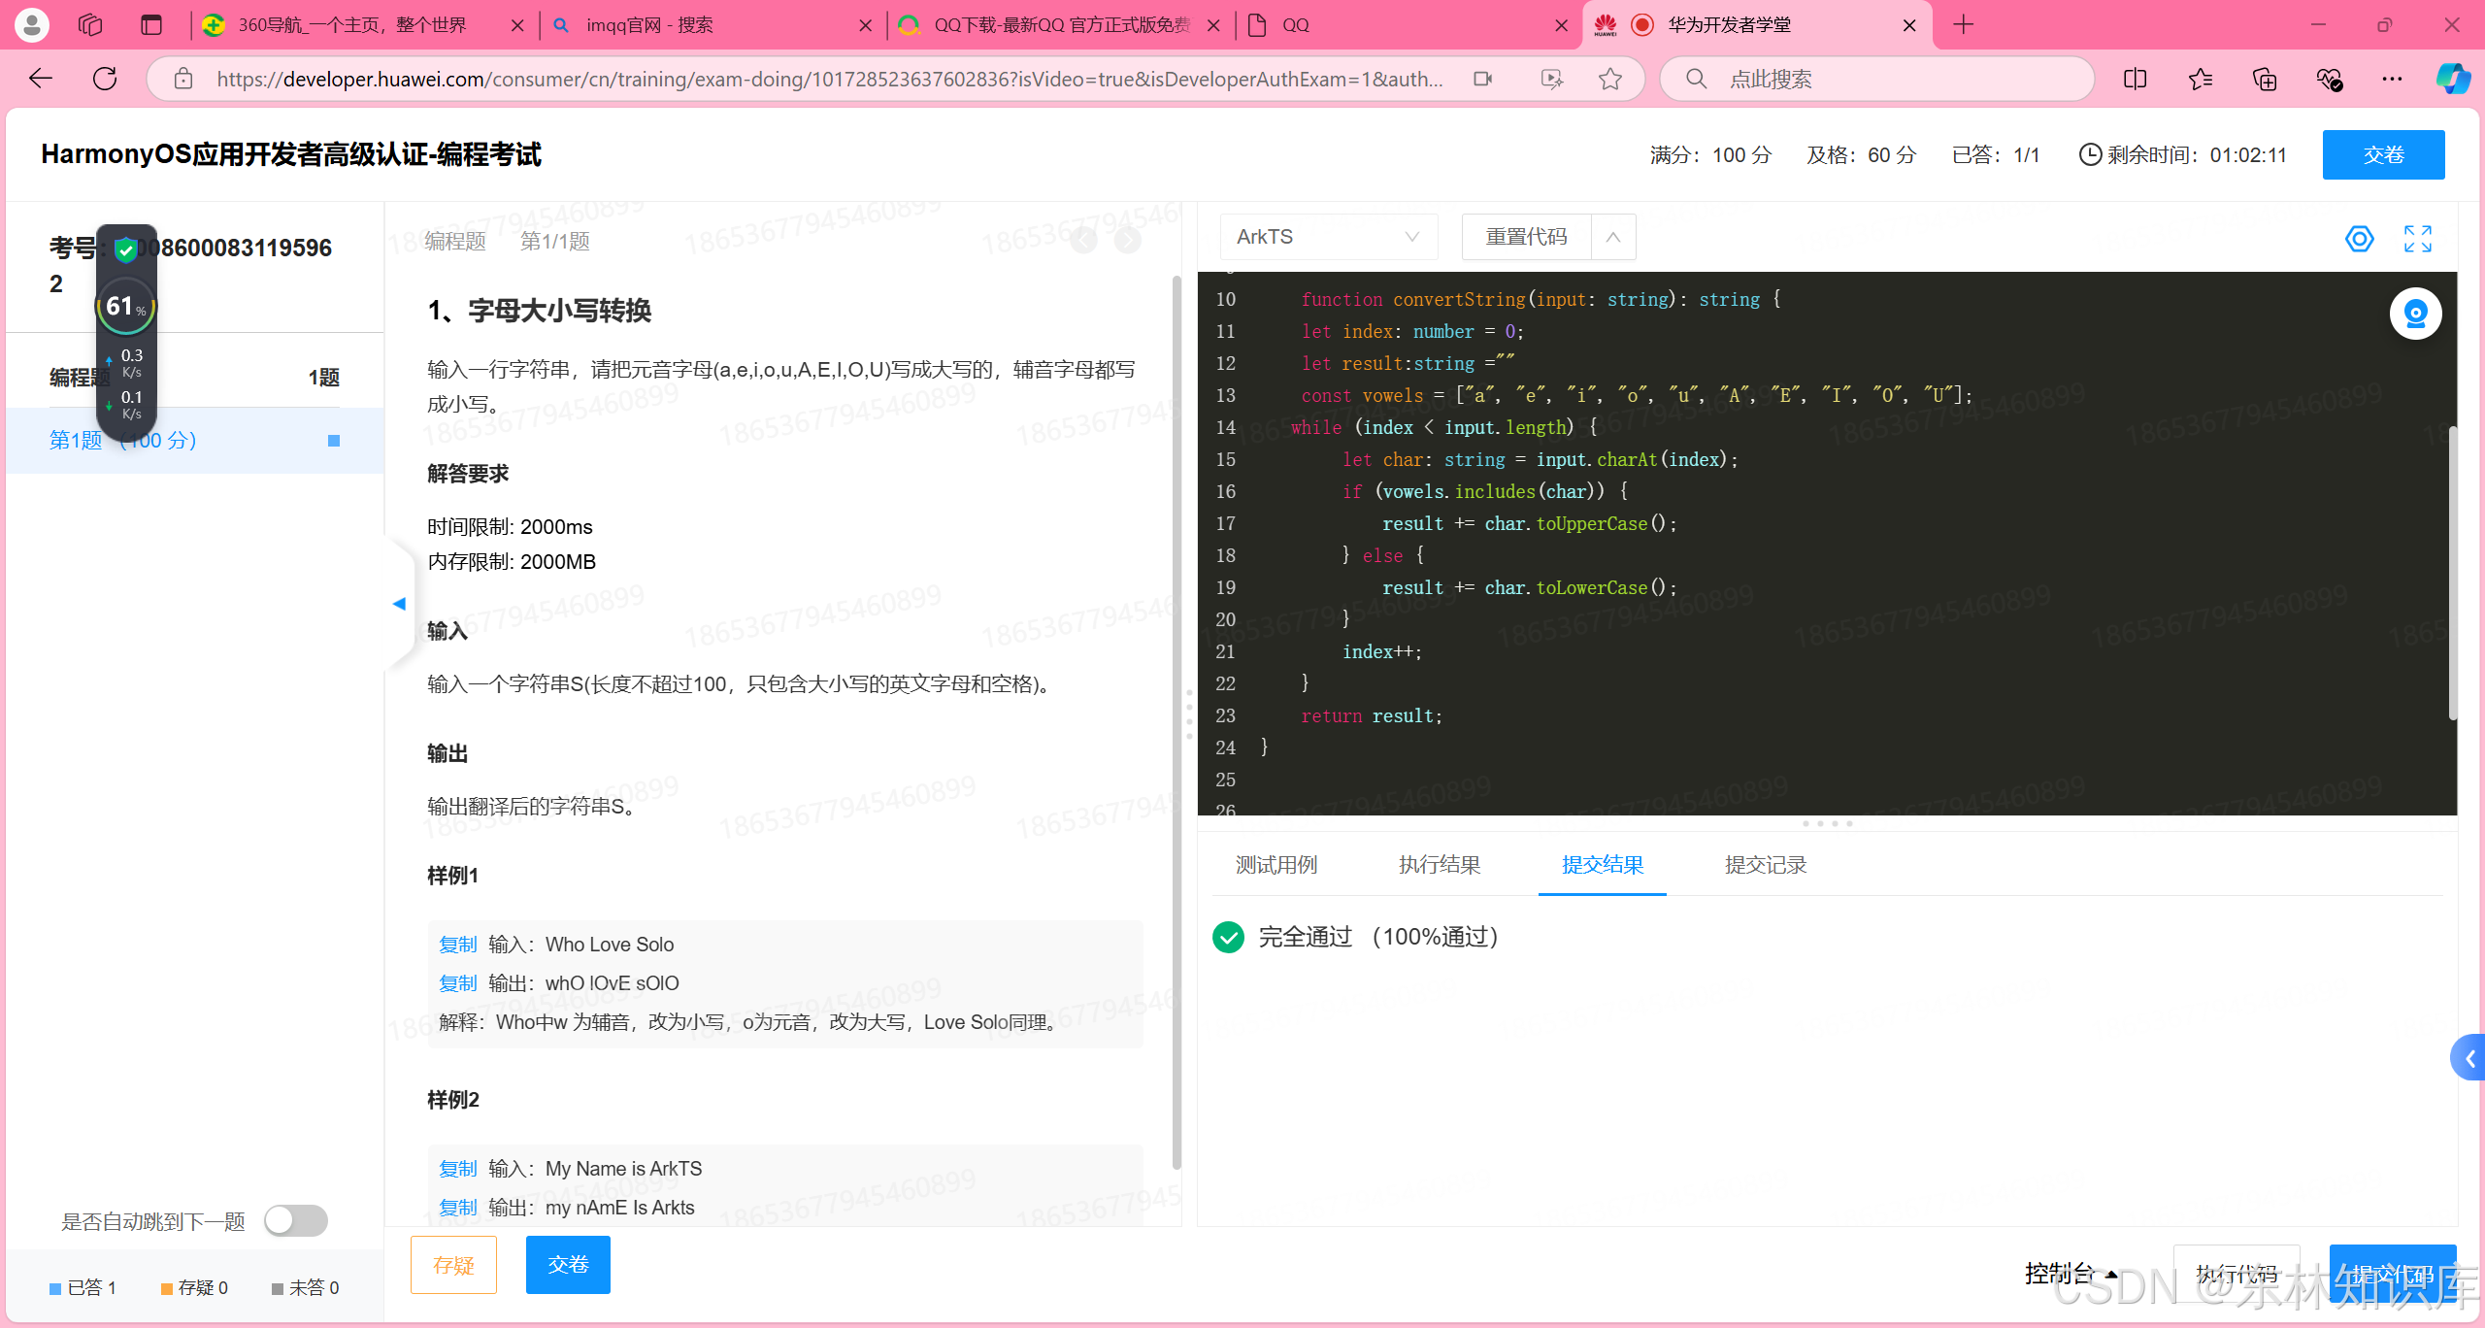Open the 测试用例 tab
This screenshot has width=2485, height=1328.
[x=1276, y=865]
